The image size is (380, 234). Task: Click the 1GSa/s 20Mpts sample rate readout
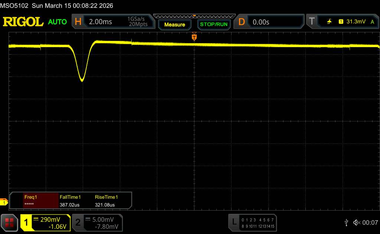tap(137, 22)
